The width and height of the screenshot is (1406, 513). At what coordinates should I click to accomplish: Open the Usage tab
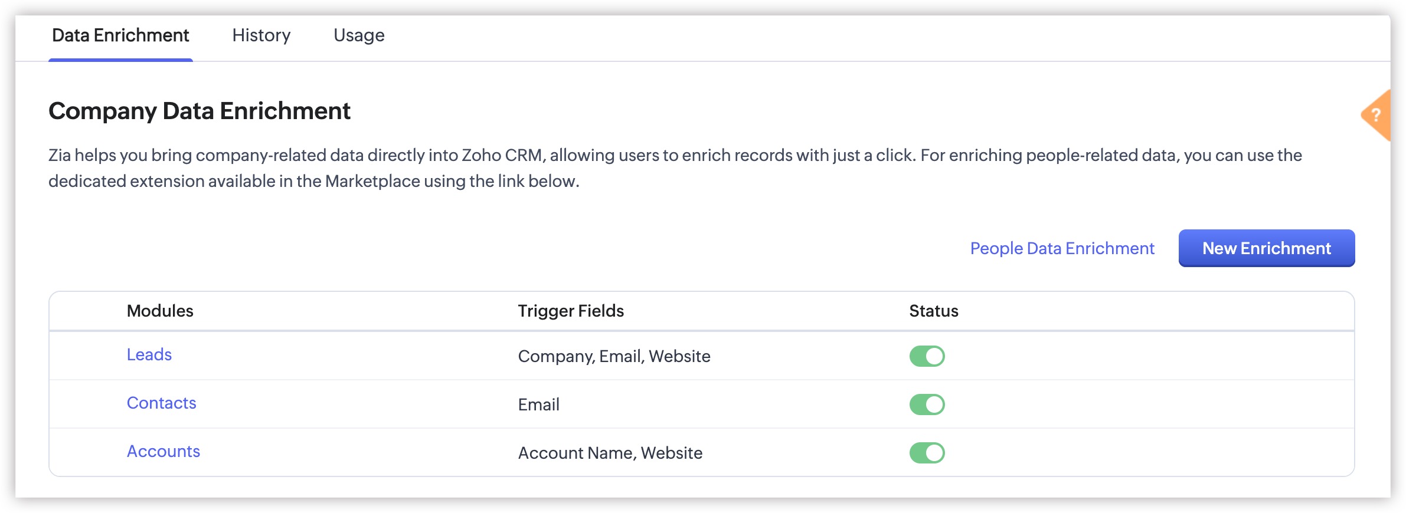(359, 35)
